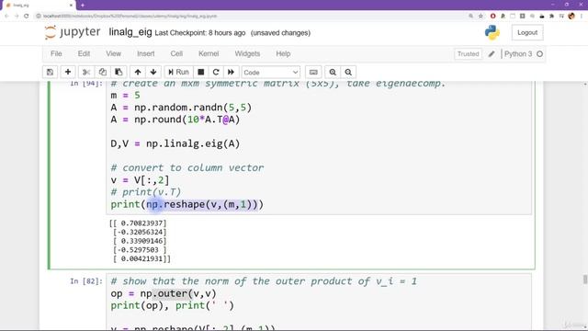
Task: Click the In [82] prompt label
Action: pos(85,281)
